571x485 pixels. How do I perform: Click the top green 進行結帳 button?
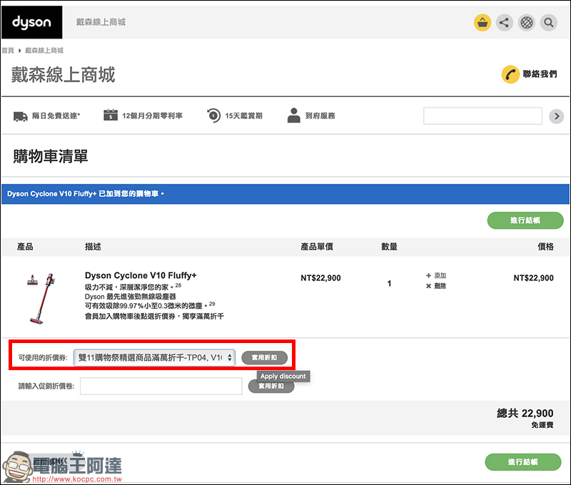point(525,220)
